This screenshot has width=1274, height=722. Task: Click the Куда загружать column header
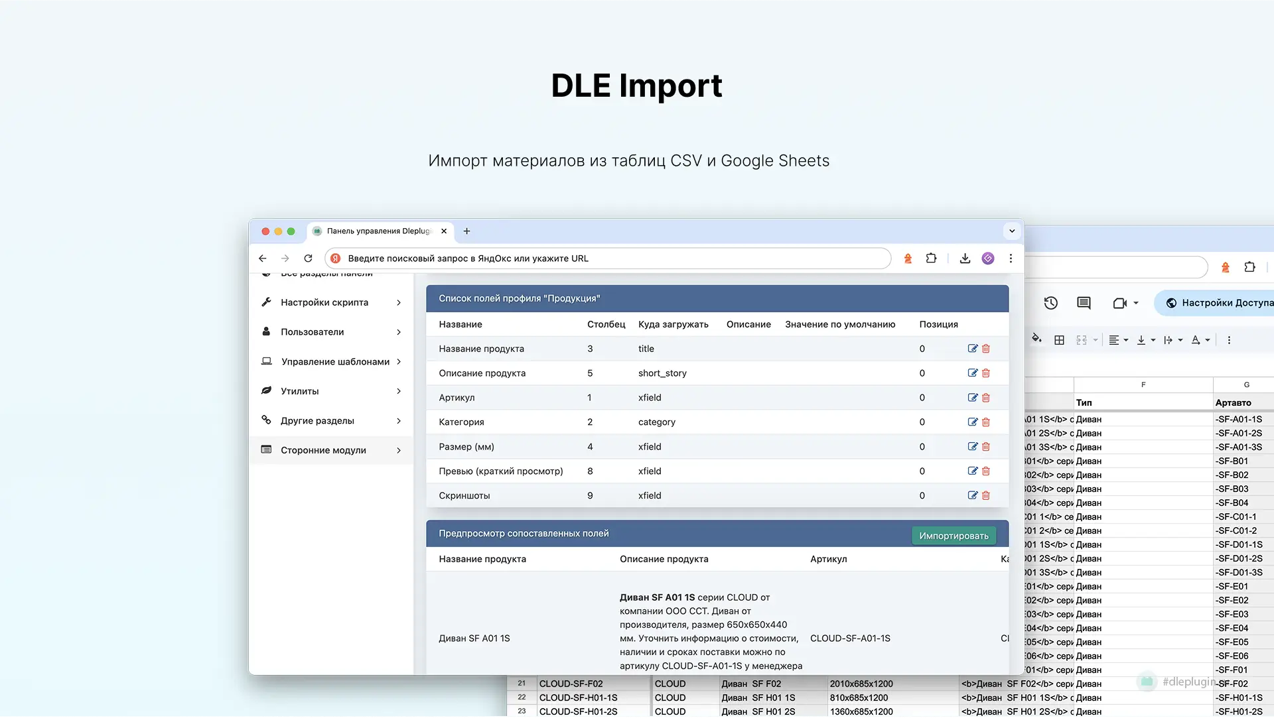pos(673,324)
